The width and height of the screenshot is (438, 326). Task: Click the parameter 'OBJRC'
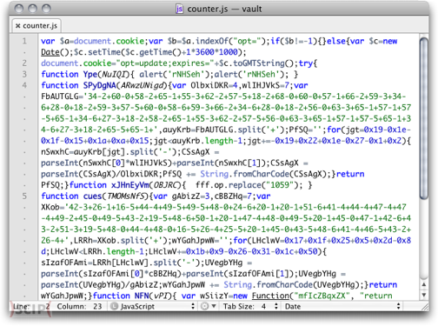pos(166,185)
